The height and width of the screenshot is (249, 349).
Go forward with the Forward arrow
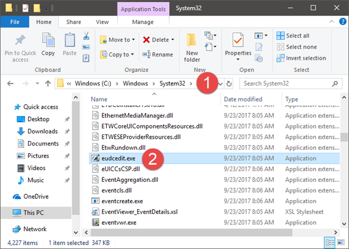tap(25, 83)
